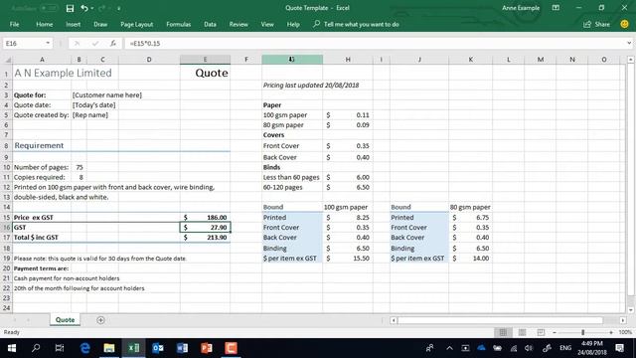
Task: Select the row 16 header
Action: click(6, 228)
